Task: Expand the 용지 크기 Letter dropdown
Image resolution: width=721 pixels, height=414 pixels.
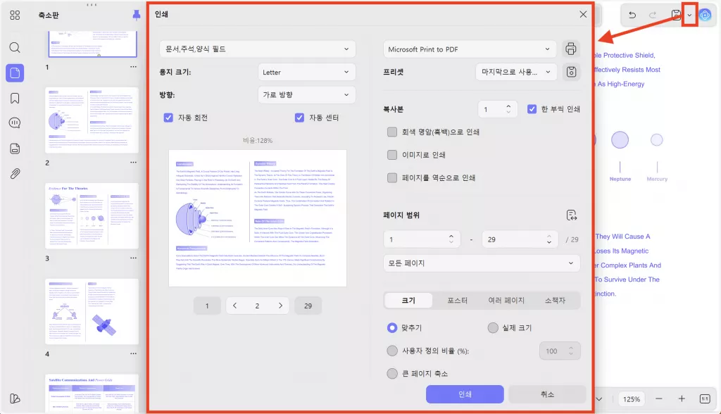Action: click(306, 72)
